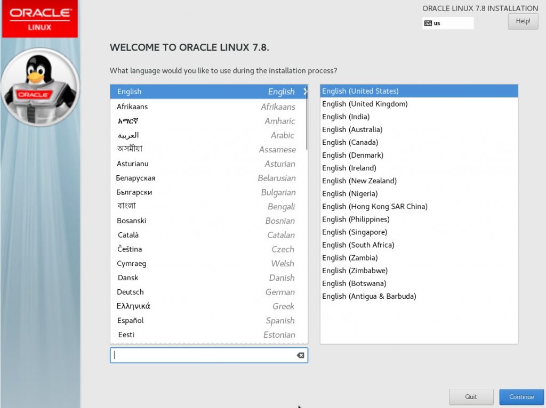Click the clear-text icon in the search field
The image size is (546, 408).
pos(300,355)
